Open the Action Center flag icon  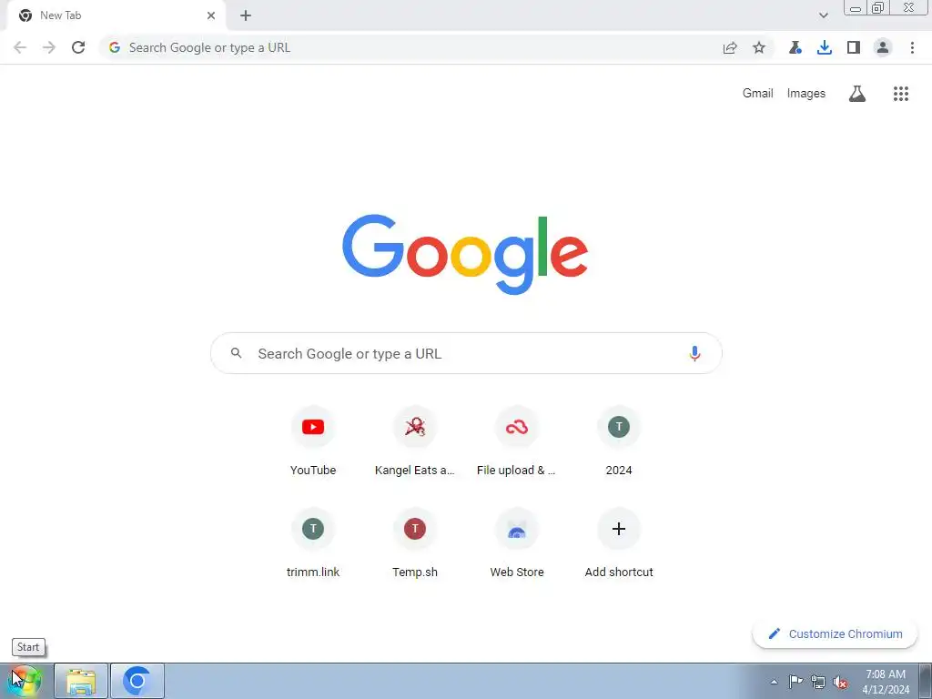[x=795, y=681]
